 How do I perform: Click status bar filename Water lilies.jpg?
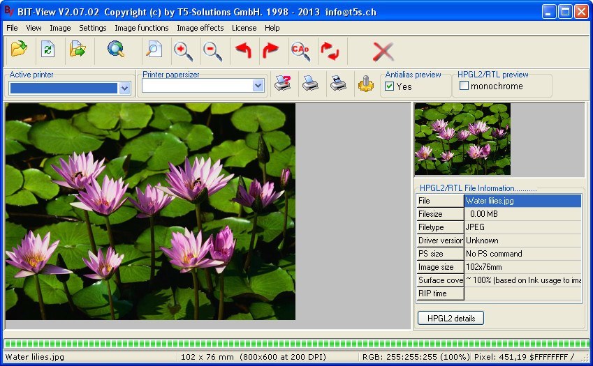(35, 357)
